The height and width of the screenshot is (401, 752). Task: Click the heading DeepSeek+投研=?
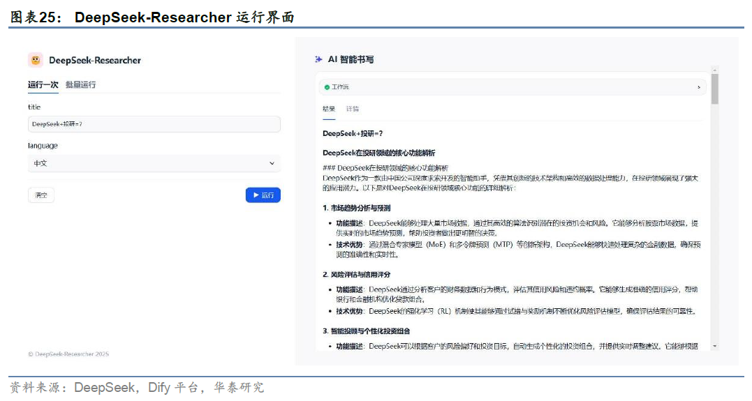click(353, 134)
